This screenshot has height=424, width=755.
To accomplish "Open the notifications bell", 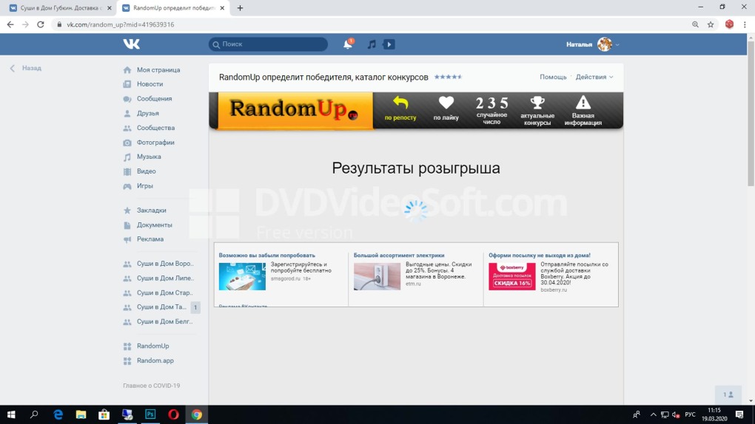I will point(348,44).
